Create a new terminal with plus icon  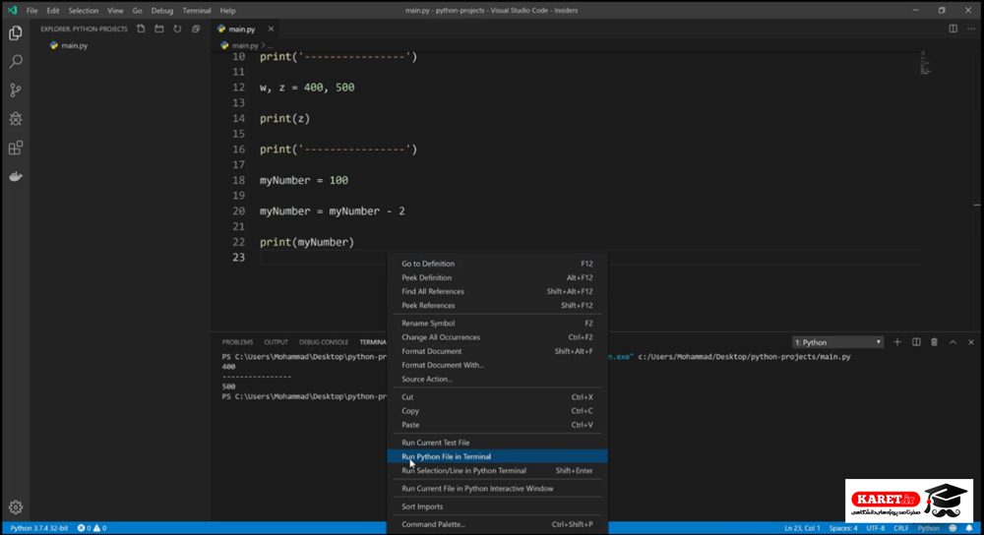coord(897,342)
